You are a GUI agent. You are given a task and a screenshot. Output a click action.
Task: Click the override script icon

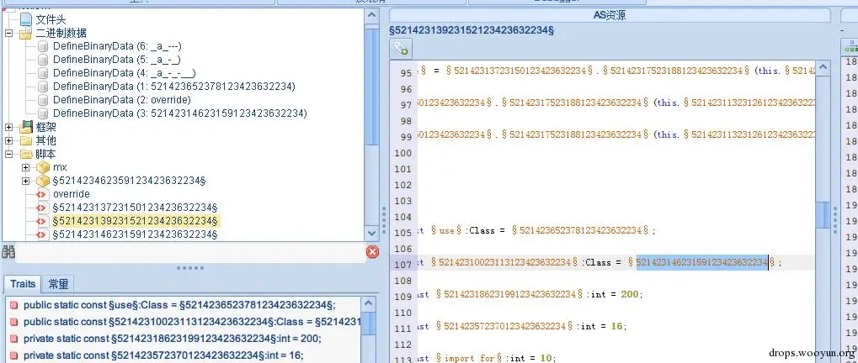(41, 194)
